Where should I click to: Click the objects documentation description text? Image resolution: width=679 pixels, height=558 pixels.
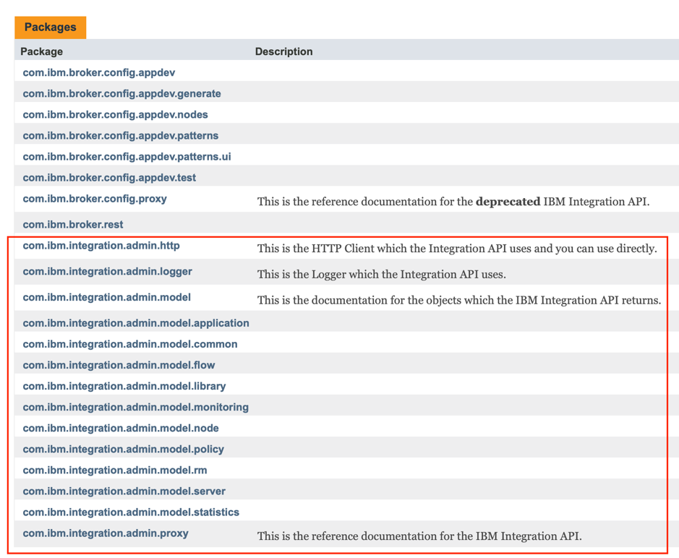point(459,301)
